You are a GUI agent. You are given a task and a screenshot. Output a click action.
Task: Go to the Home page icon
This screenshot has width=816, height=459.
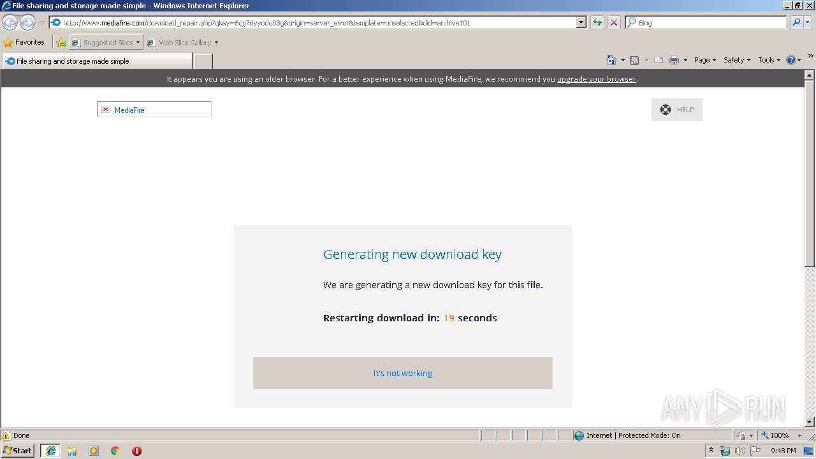click(x=611, y=60)
